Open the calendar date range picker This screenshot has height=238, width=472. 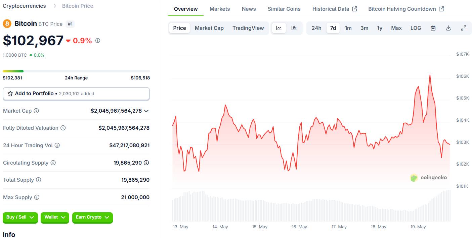[x=433, y=28]
